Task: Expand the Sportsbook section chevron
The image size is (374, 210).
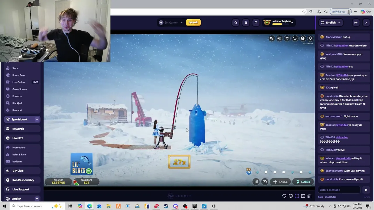Action: [x=37, y=119]
